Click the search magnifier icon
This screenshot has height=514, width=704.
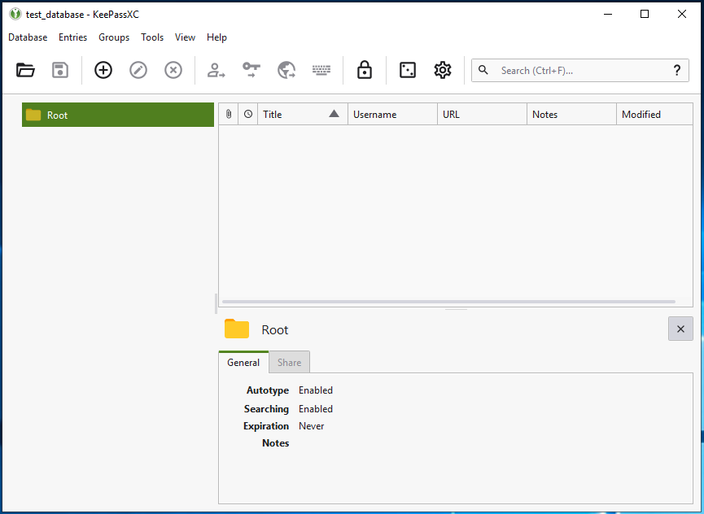pos(483,70)
